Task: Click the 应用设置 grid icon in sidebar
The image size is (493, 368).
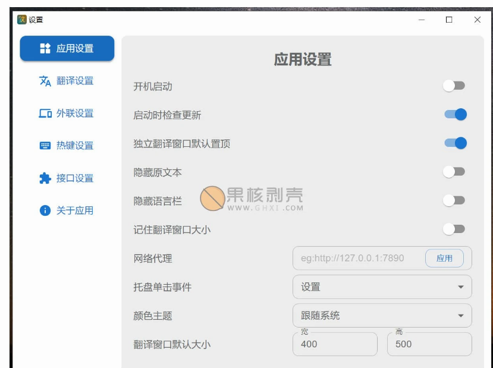Action: coord(45,48)
